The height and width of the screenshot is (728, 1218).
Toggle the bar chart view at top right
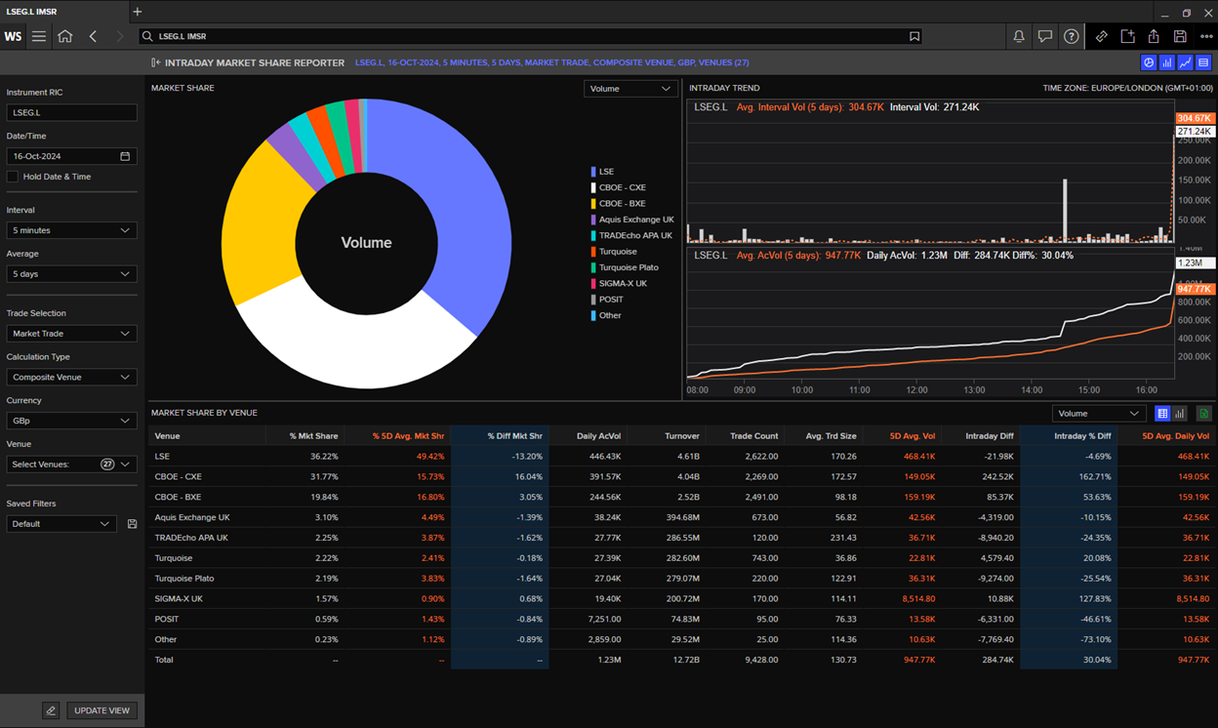pyautogui.click(x=1167, y=62)
